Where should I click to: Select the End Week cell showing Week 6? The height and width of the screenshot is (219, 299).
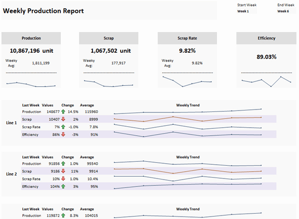[x=287, y=11]
